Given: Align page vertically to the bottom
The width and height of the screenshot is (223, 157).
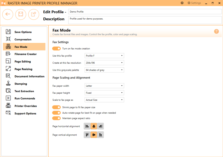Looking at the screenshot, I should (100, 135).
